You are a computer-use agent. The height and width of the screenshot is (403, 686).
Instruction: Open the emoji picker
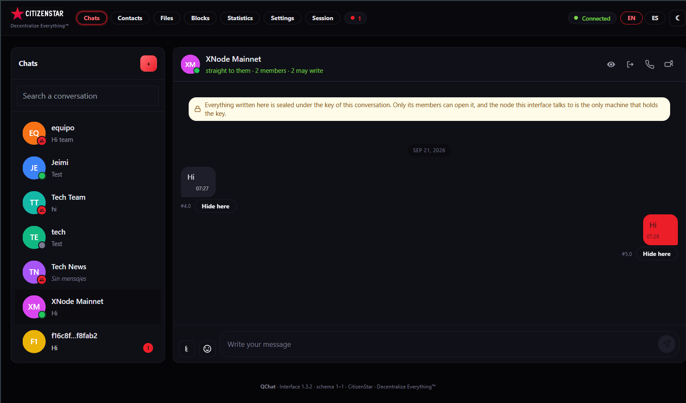207,349
